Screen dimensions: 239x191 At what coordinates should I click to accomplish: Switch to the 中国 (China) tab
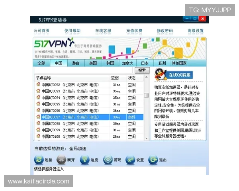coord(59,63)
